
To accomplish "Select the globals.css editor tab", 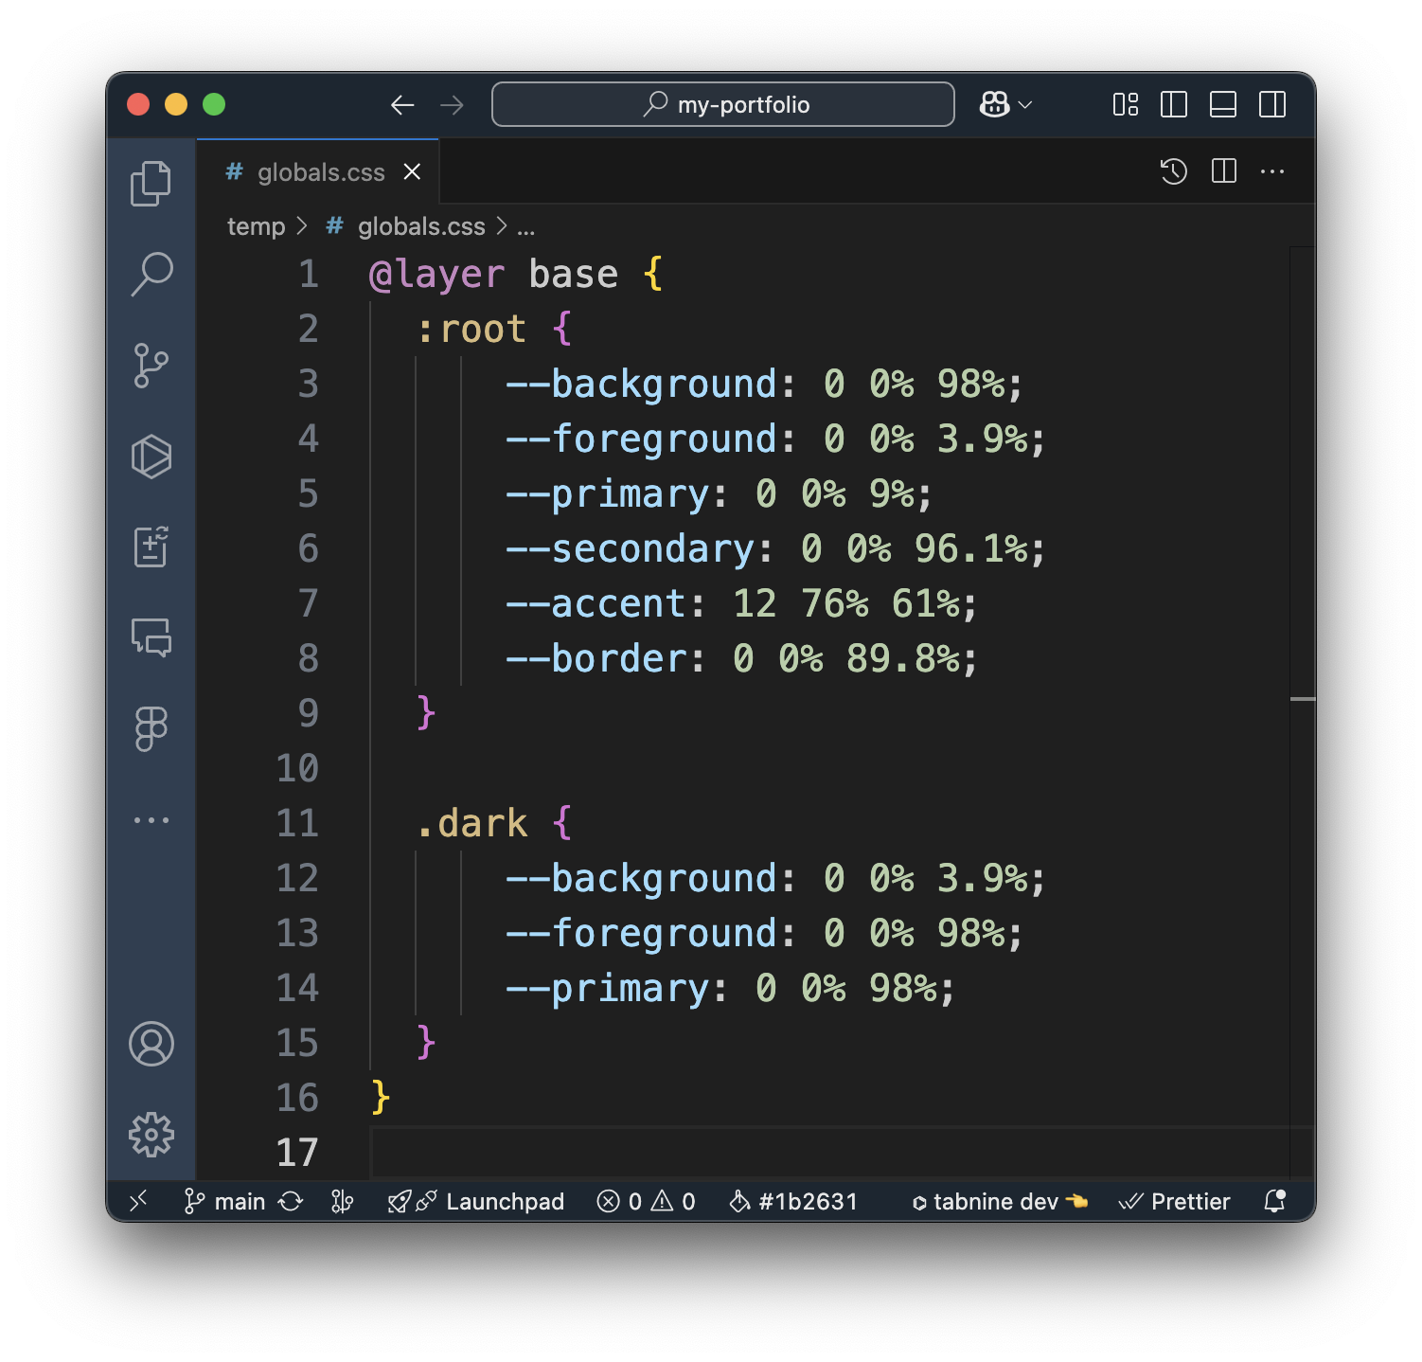I will click(x=318, y=171).
